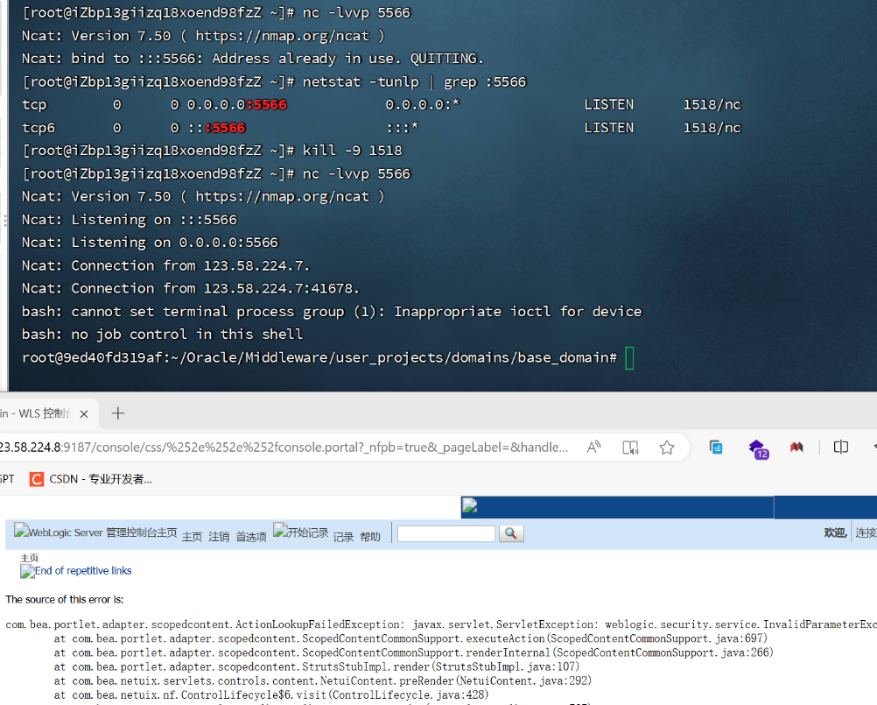Open the 首选项 preferences link
This screenshot has width=877, height=705.
click(251, 537)
